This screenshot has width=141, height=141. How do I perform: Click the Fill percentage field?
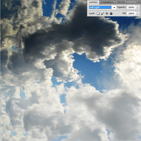click(x=131, y=14)
